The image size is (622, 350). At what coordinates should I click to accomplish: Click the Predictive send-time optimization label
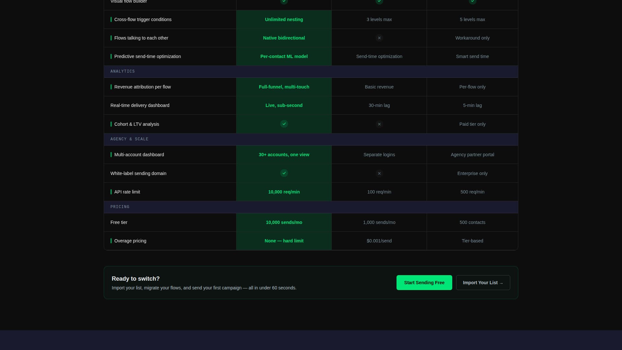click(147, 56)
